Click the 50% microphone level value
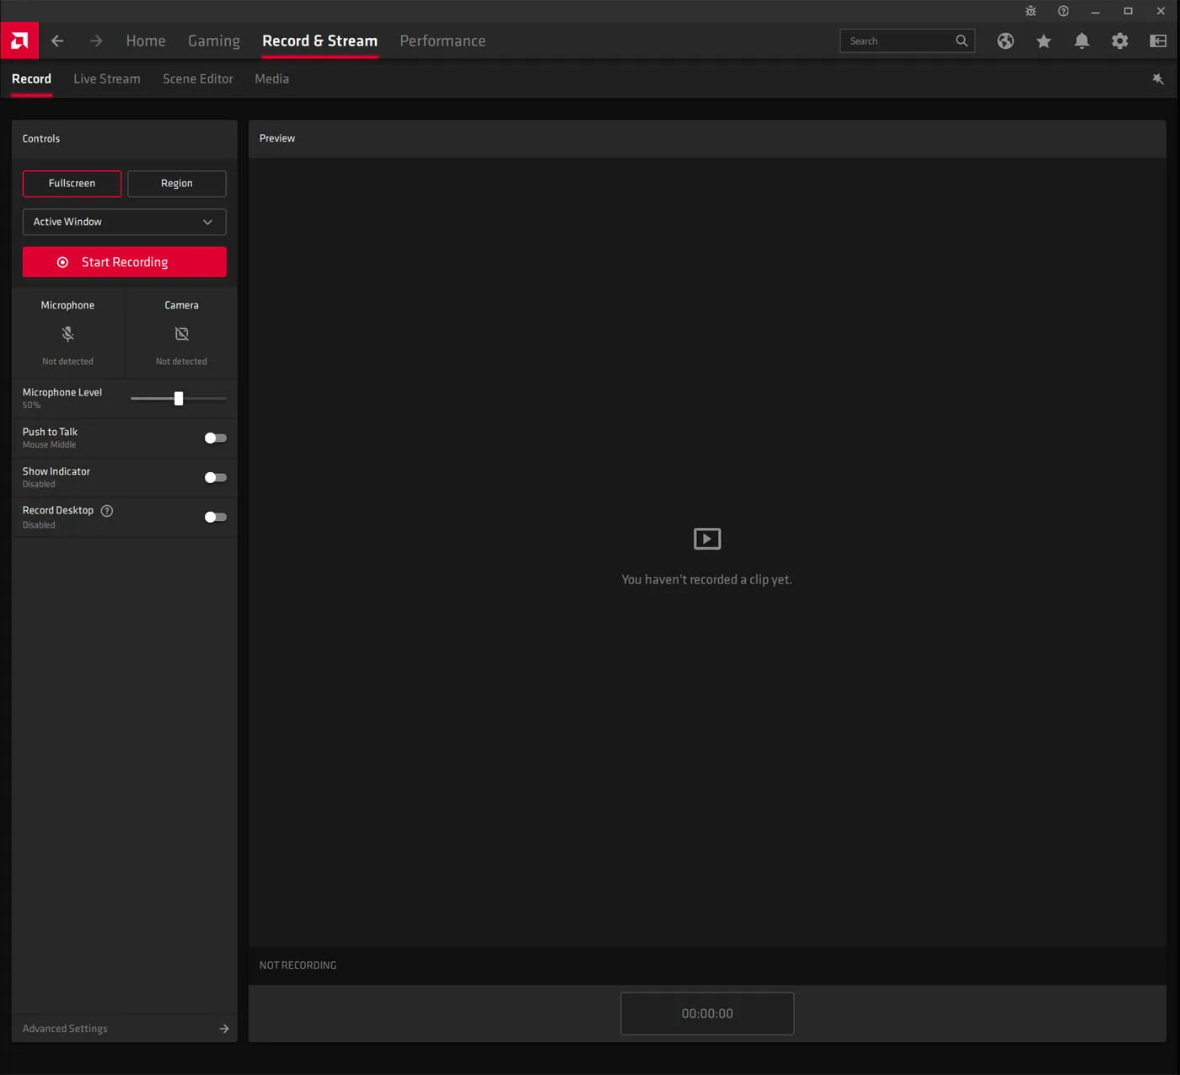This screenshot has width=1180, height=1075. tap(31, 406)
